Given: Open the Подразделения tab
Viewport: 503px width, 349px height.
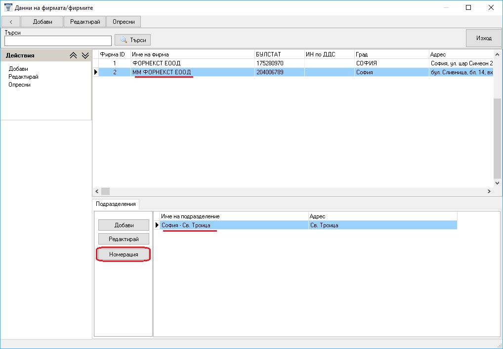Looking at the screenshot, I should pyautogui.click(x=116, y=204).
